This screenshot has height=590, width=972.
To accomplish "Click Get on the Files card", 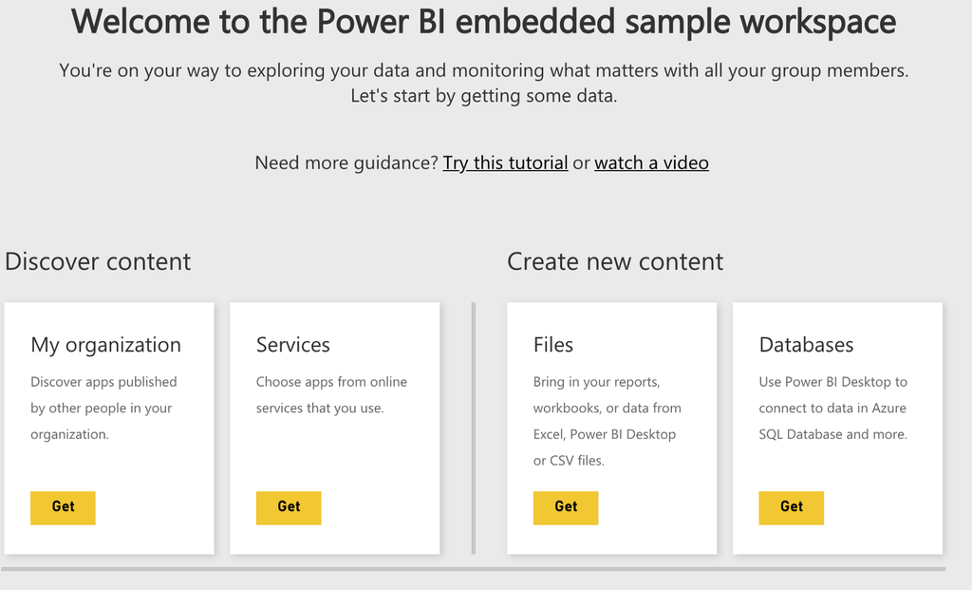I will click(566, 507).
